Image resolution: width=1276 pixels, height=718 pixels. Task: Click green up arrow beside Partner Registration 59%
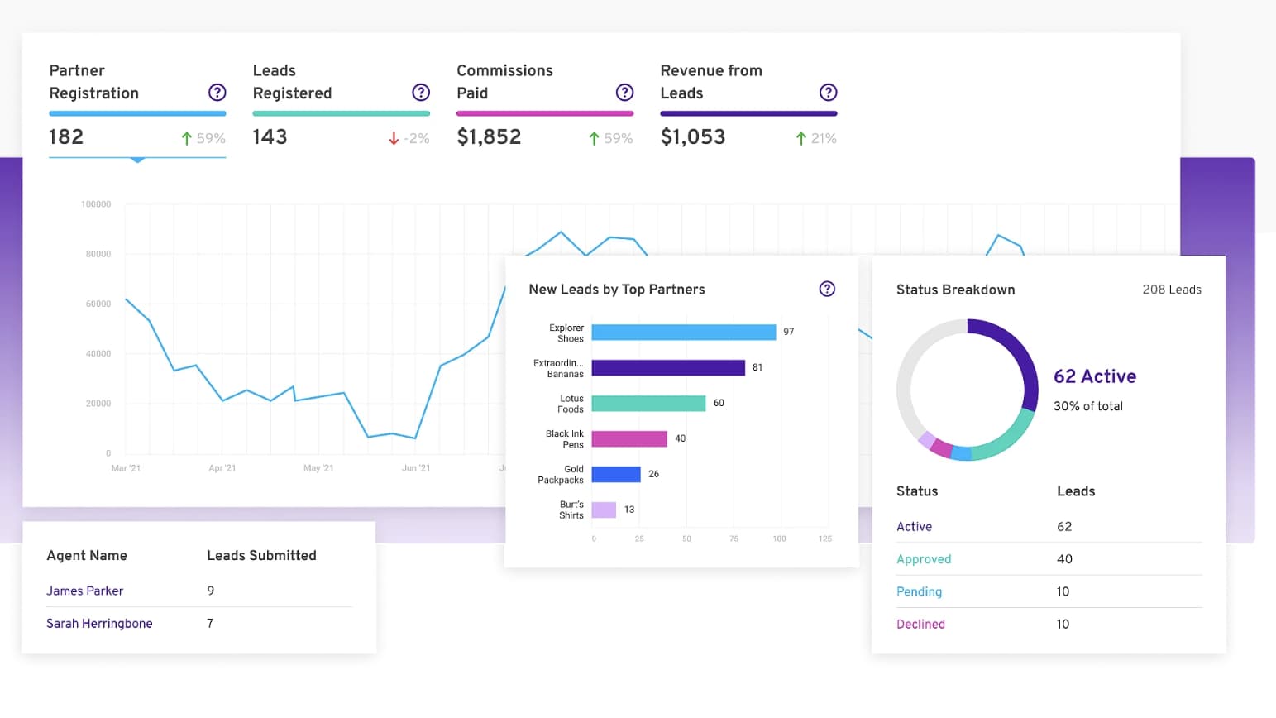[x=187, y=139]
